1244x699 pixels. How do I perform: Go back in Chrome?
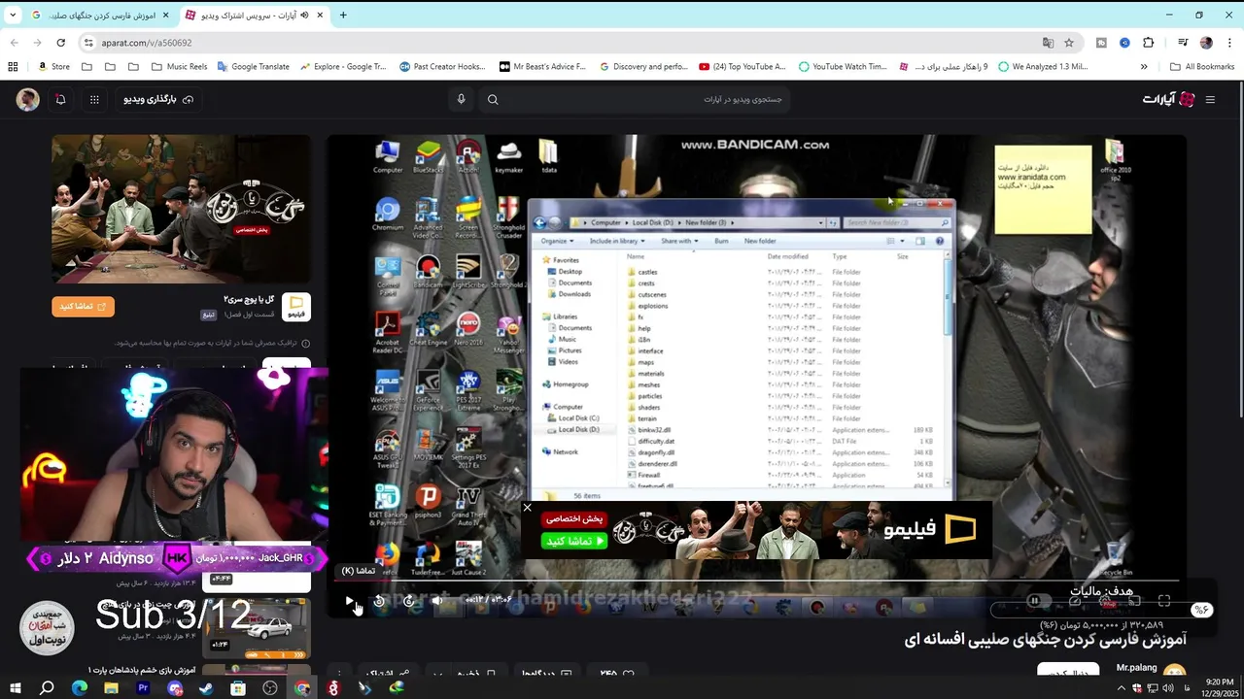point(14,43)
